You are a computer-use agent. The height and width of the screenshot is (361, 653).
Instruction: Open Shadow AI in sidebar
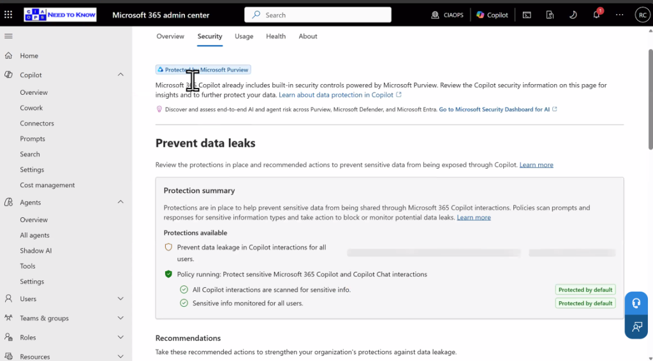click(36, 250)
